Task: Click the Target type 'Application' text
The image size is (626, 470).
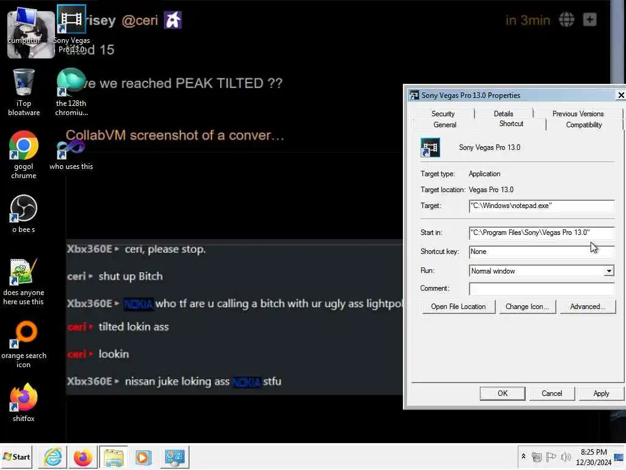Action: click(484, 174)
